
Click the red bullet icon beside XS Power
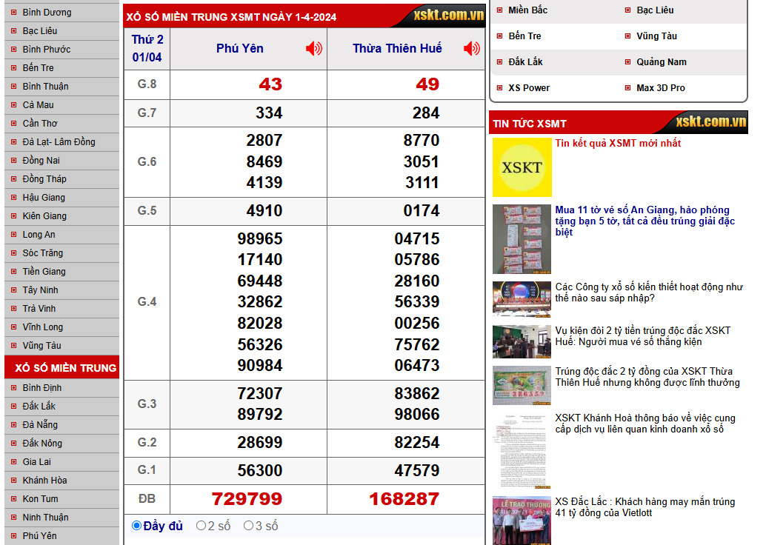(499, 88)
